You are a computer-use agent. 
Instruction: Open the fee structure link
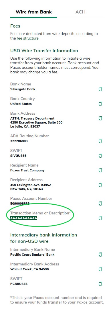[28, 38]
